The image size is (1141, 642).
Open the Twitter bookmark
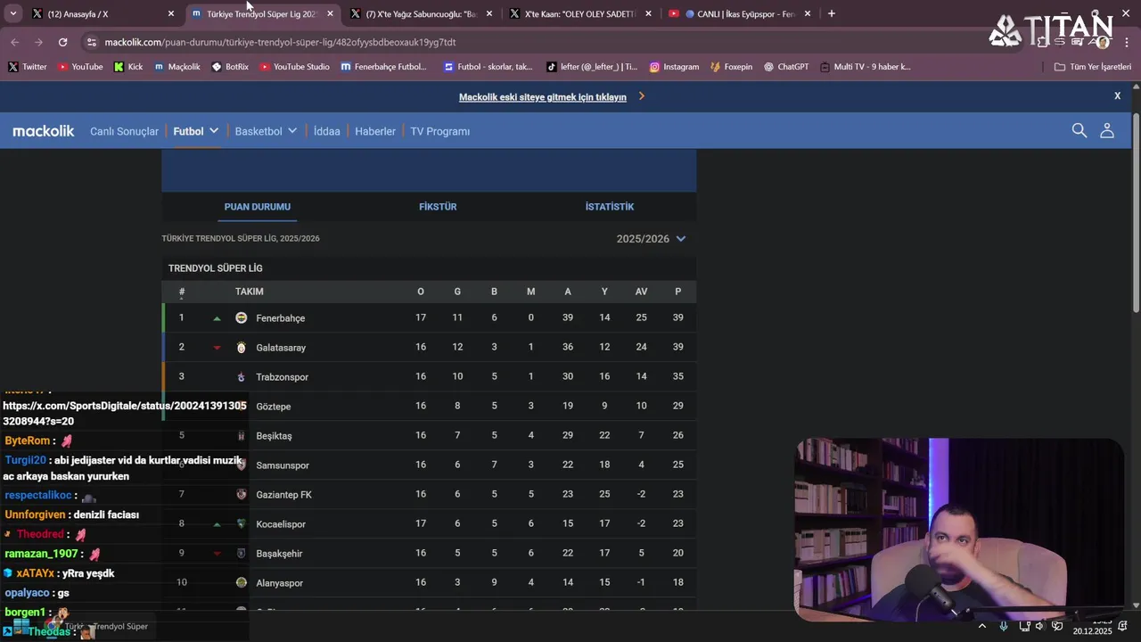click(28, 67)
